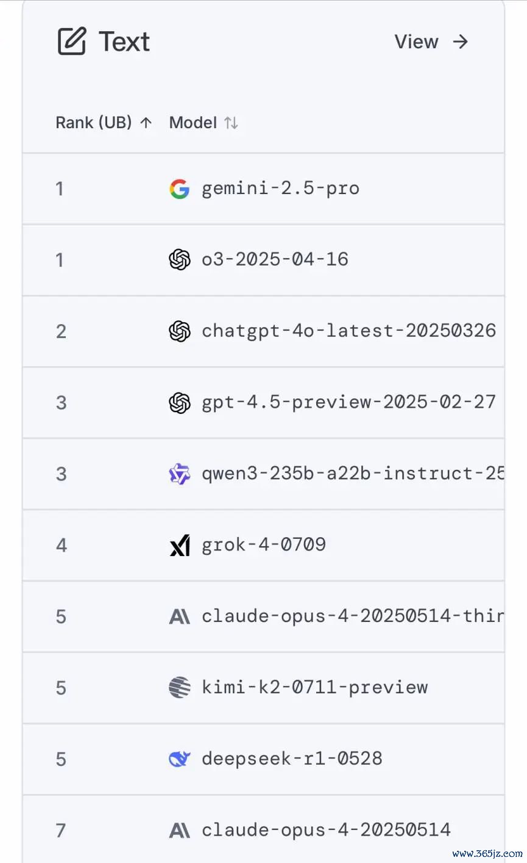
Task: Click the Anthropic logo beside claude-opus-4-20250514-thinking
Action: [179, 616]
